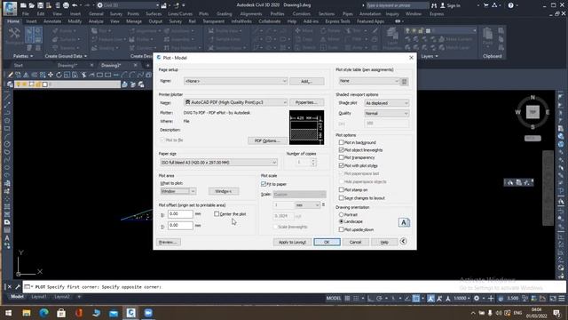Open the File menu
The width and height of the screenshot is (568, 320).
[x=26, y=14]
